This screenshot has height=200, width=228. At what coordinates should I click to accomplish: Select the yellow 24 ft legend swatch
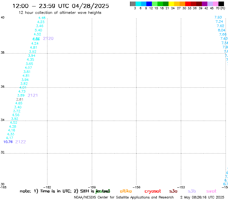171,4
